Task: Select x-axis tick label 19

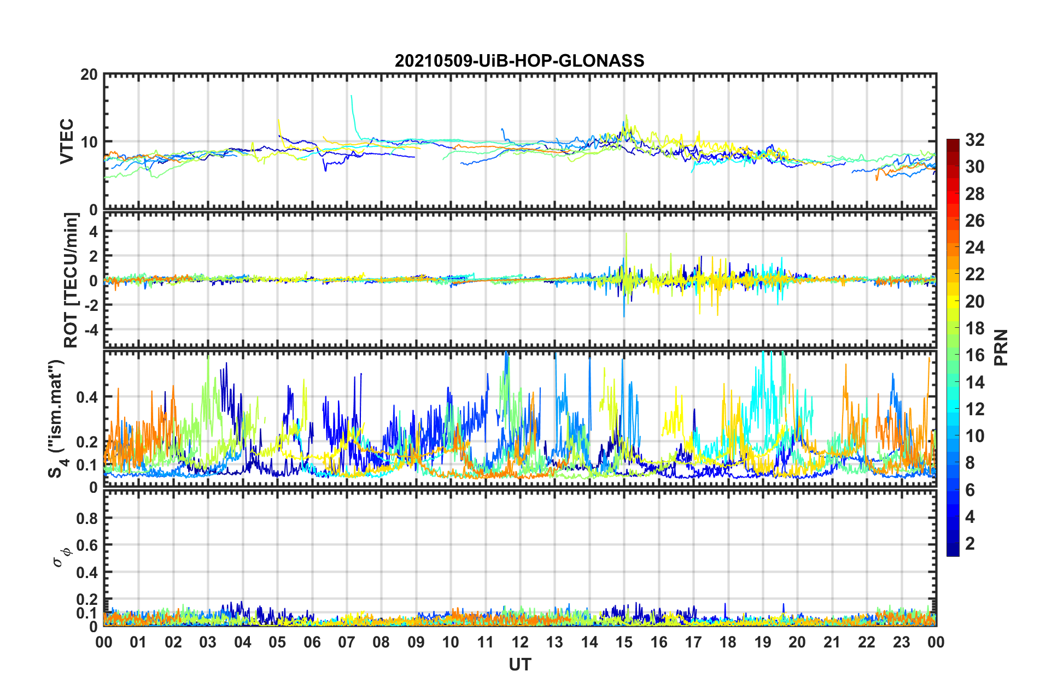Action: [x=763, y=642]
